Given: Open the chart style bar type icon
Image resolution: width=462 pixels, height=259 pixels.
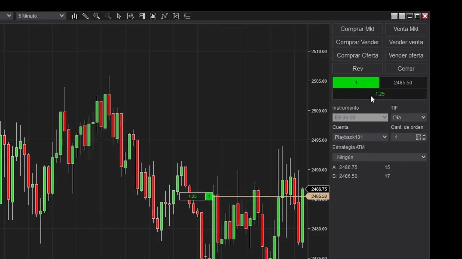Looking at the screenshot, I should pos(74,16).
